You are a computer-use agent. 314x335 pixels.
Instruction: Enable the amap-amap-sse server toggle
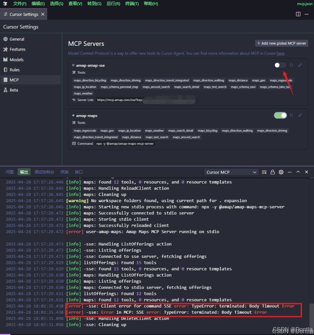280,65
